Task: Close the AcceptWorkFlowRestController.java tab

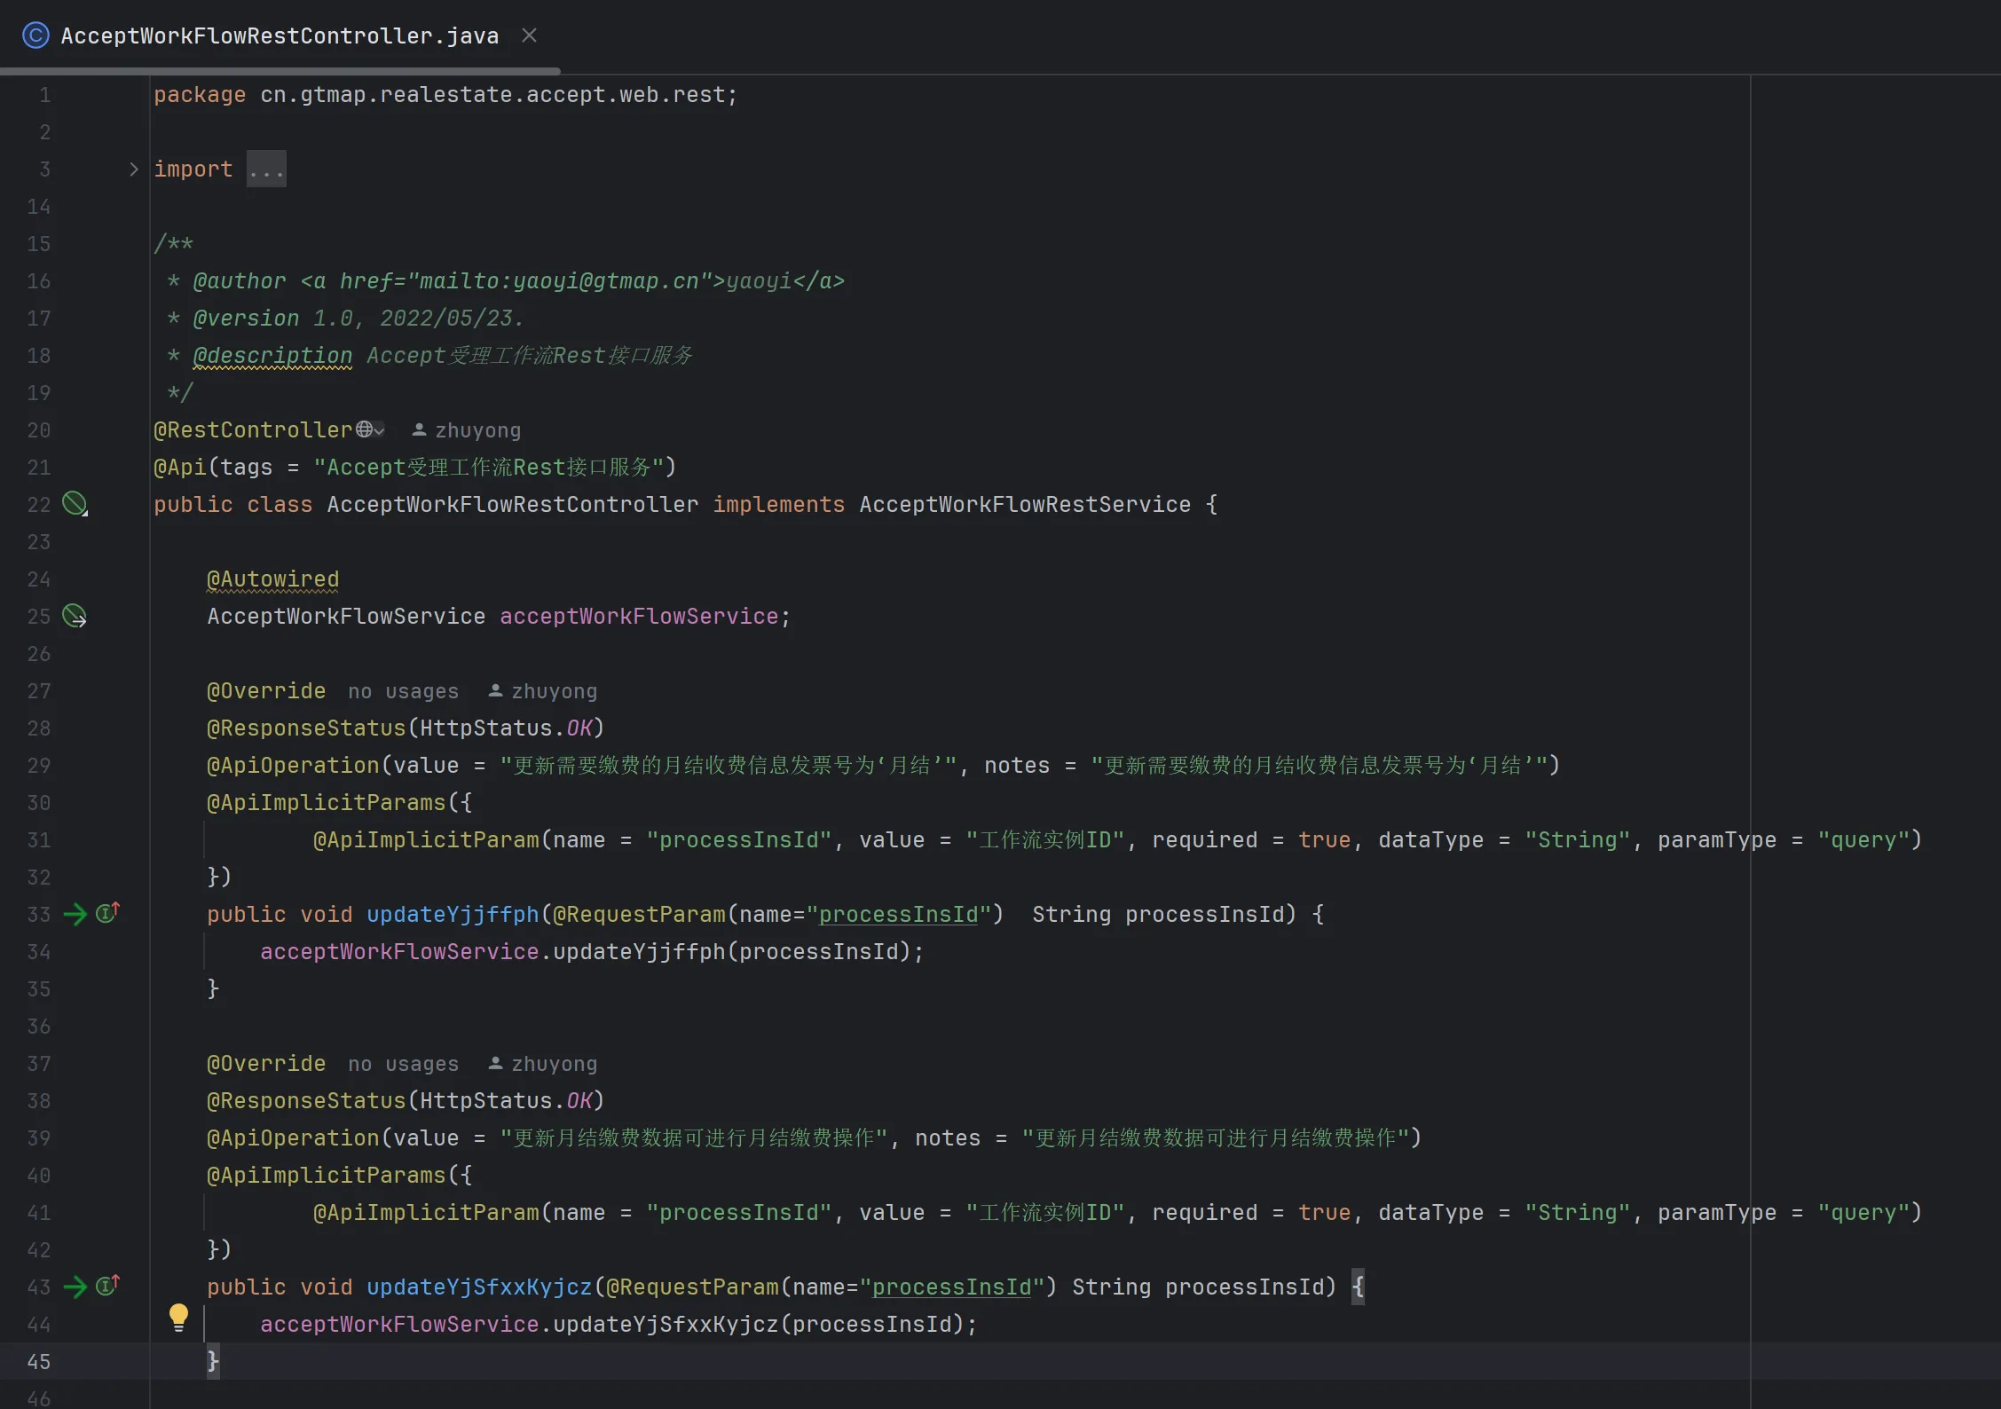Action: [529, 35]
